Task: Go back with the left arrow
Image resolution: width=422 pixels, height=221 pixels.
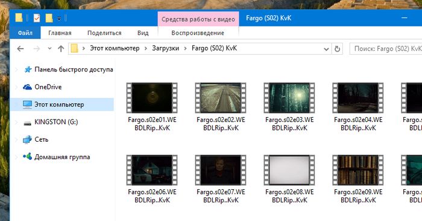Action: click(x=20, y=49)
